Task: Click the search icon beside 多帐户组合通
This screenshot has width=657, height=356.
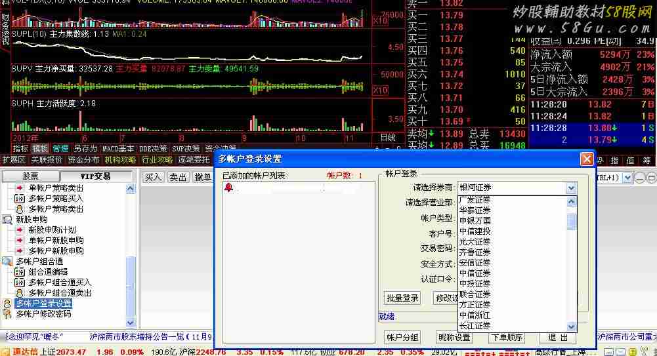Action: coord(7,262)
